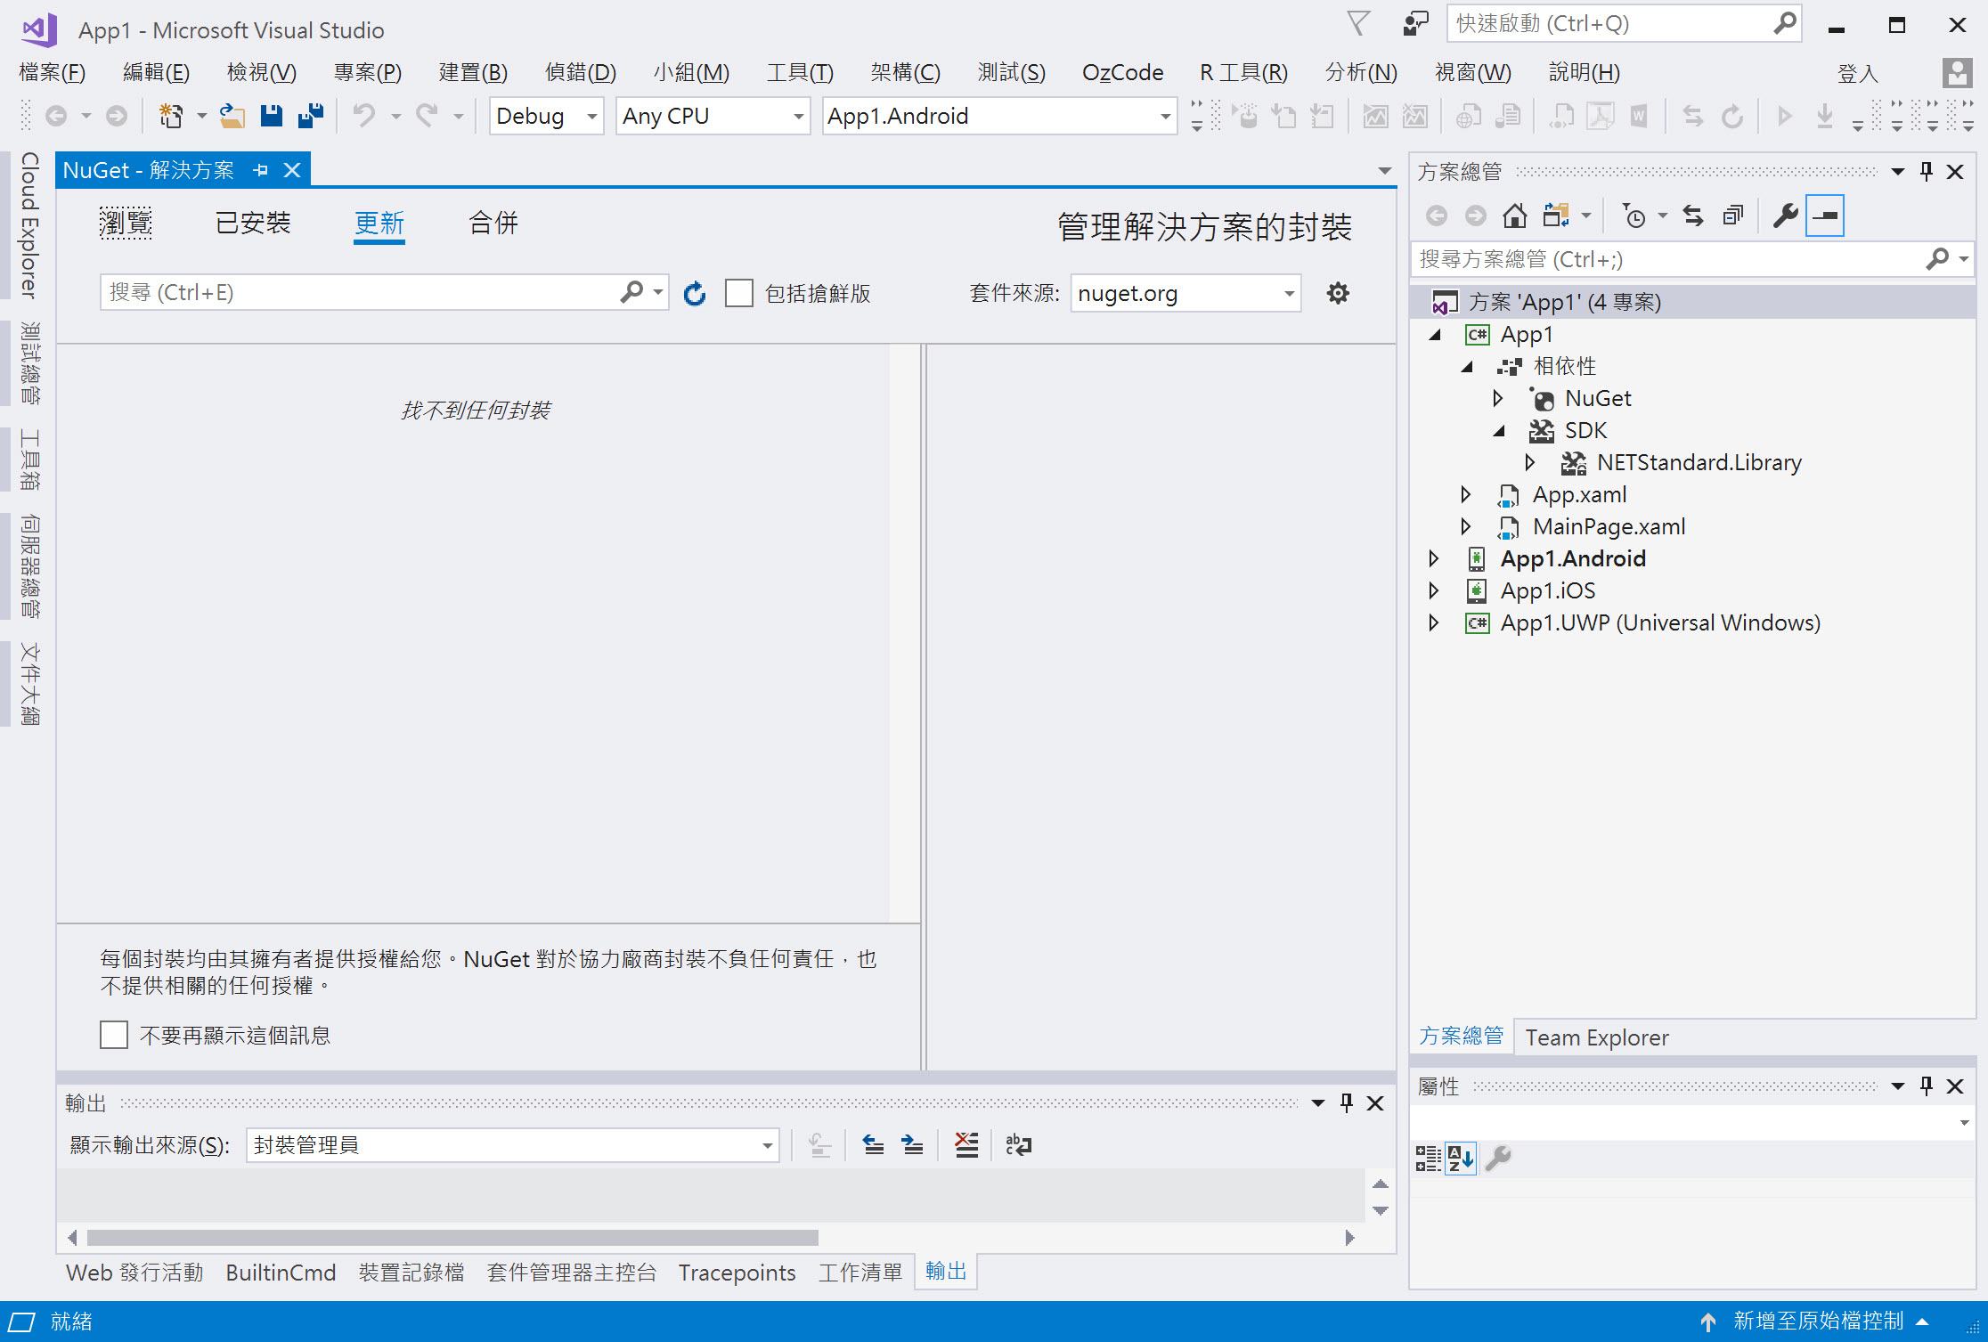
Task: Click the feedback icon beside Quick Launch
Action: click(x=1415, y=23)
